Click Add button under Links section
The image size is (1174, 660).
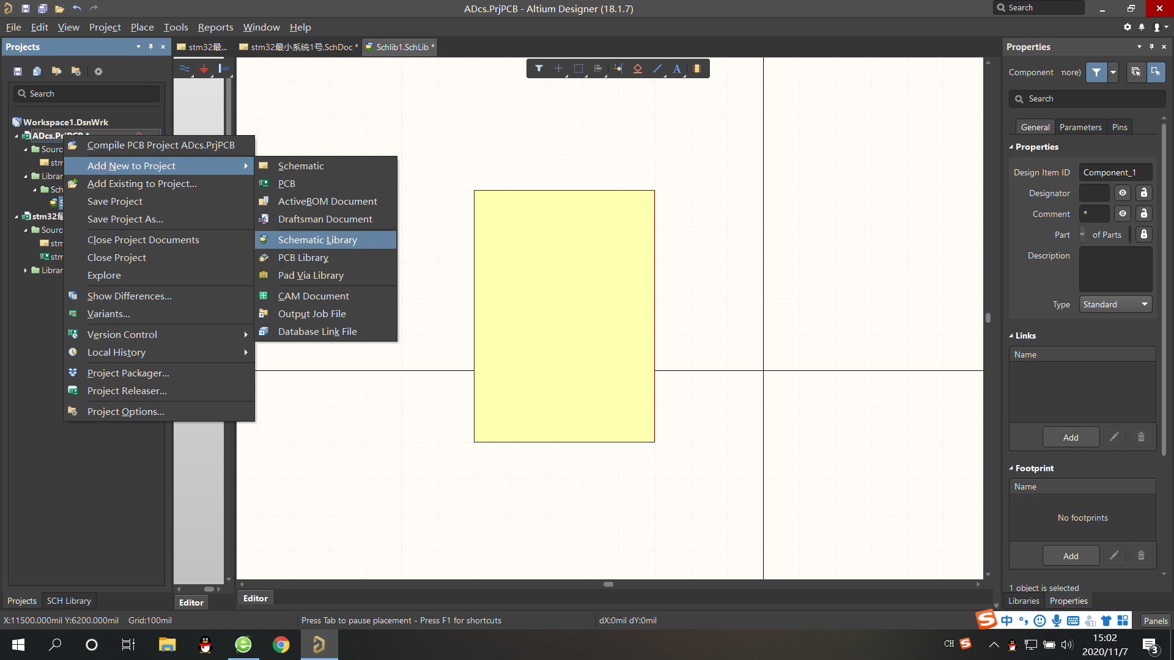point(1069,436)
